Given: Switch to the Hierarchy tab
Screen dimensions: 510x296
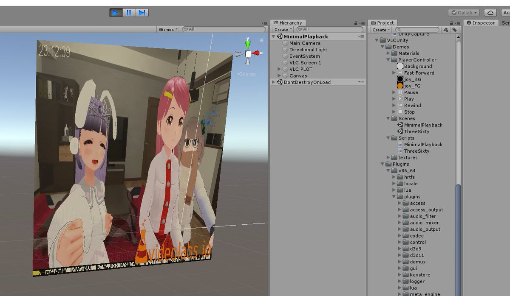Looking at the screenshot, I should (x=288, y=23).
